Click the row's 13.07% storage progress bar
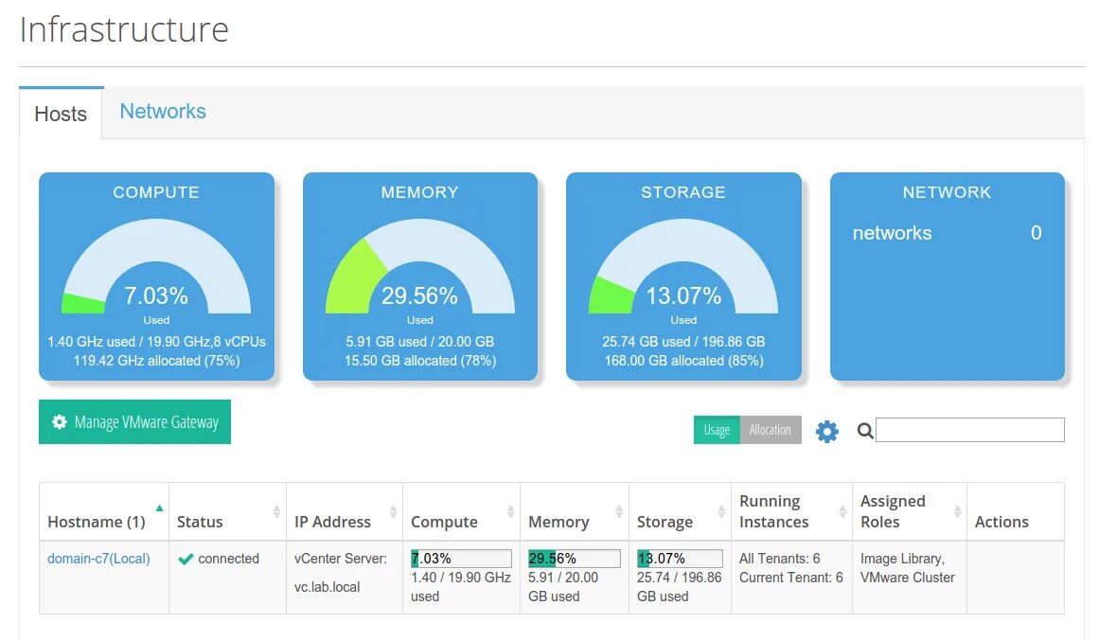The width and height of the screenshot is (1099, 641). [680, 559]
